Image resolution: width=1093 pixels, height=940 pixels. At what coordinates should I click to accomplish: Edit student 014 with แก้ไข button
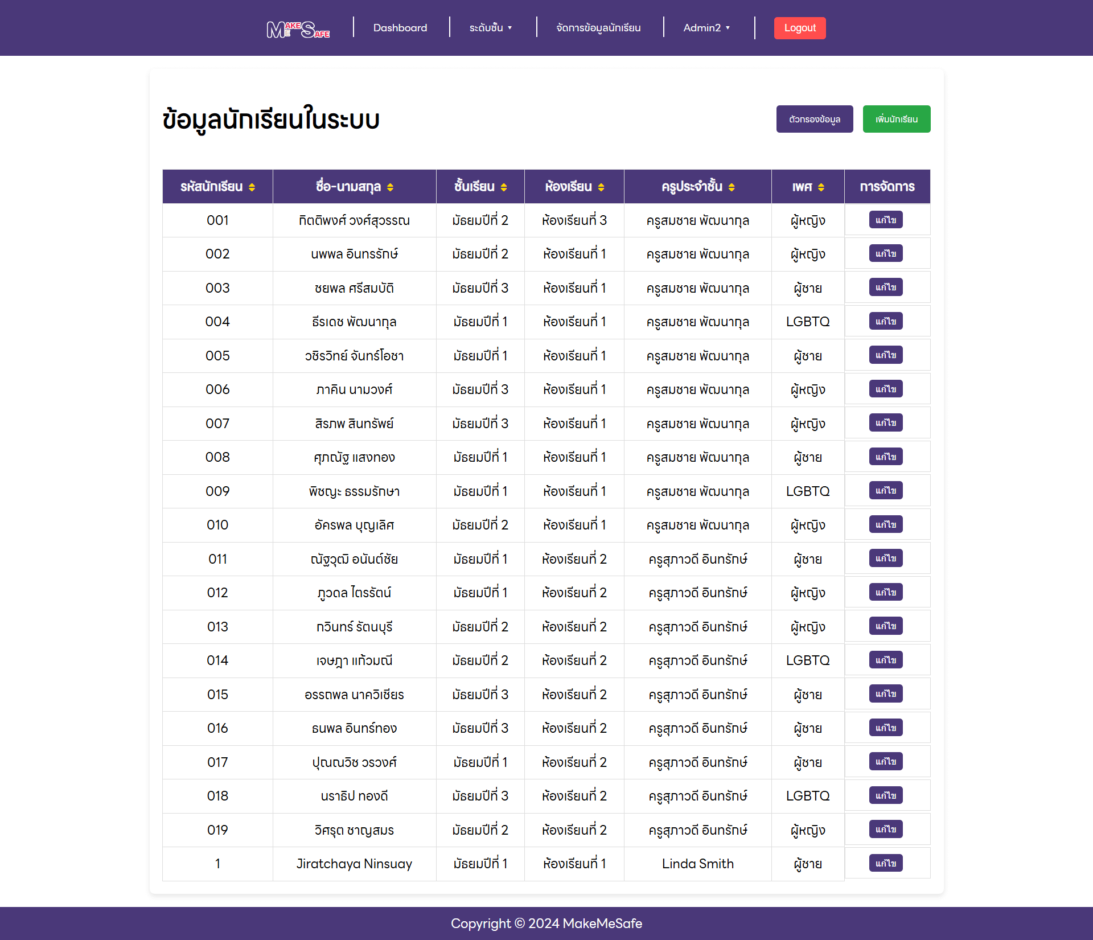pos(886,660)
